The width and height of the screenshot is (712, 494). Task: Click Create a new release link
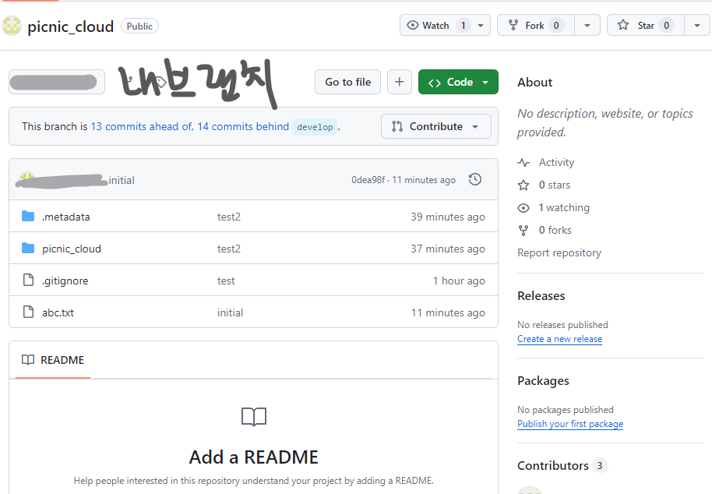[559, 339]
